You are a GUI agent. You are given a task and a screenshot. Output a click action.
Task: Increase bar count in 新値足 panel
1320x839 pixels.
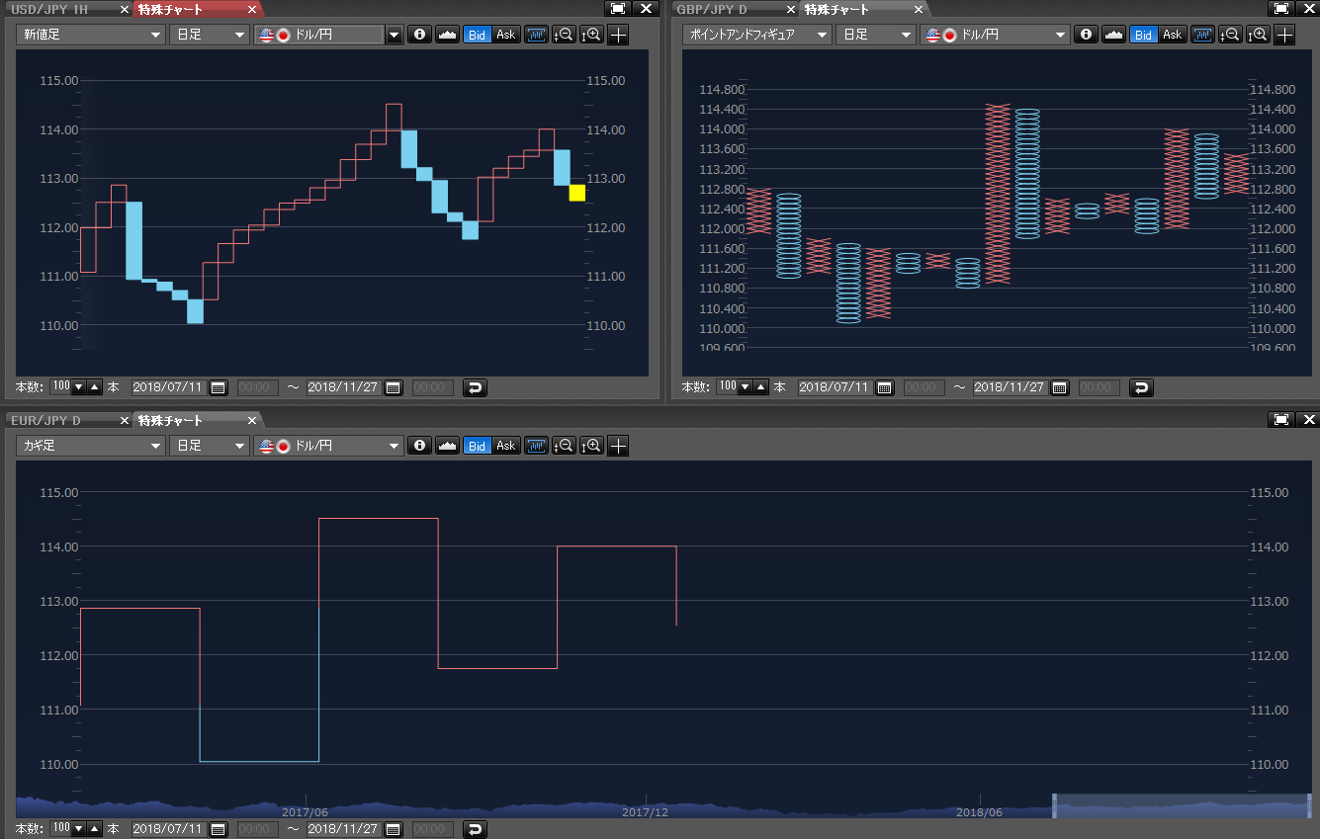click(x=95, y=387)
